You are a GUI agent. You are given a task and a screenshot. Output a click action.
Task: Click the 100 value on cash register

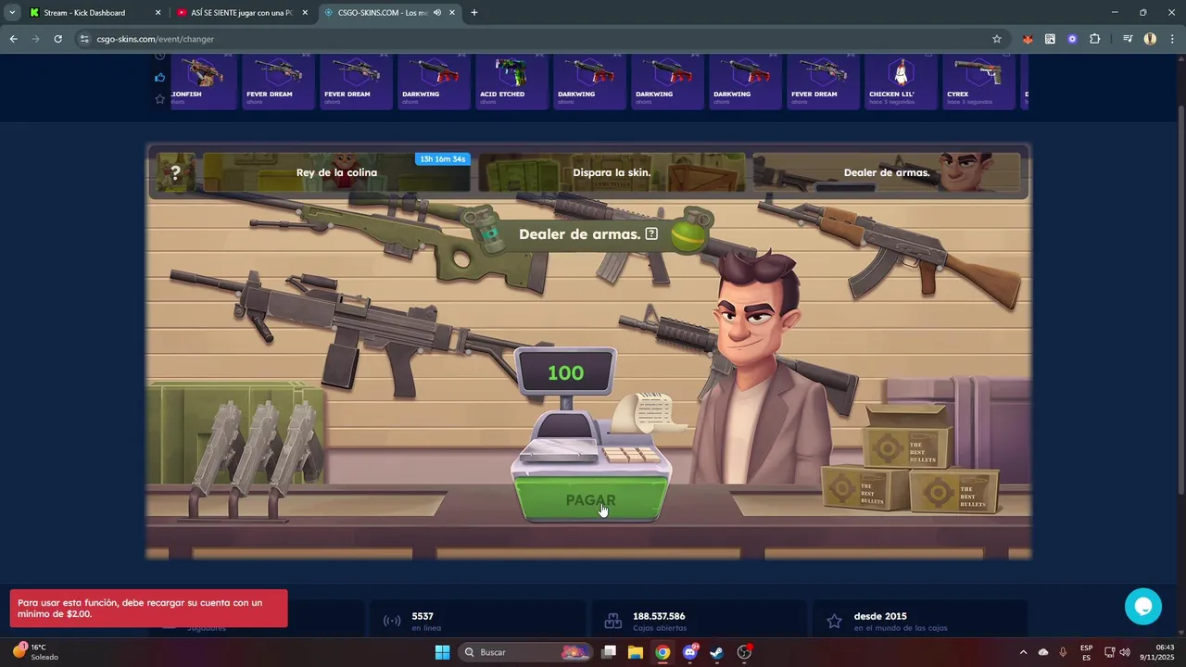tap(565, 373)
